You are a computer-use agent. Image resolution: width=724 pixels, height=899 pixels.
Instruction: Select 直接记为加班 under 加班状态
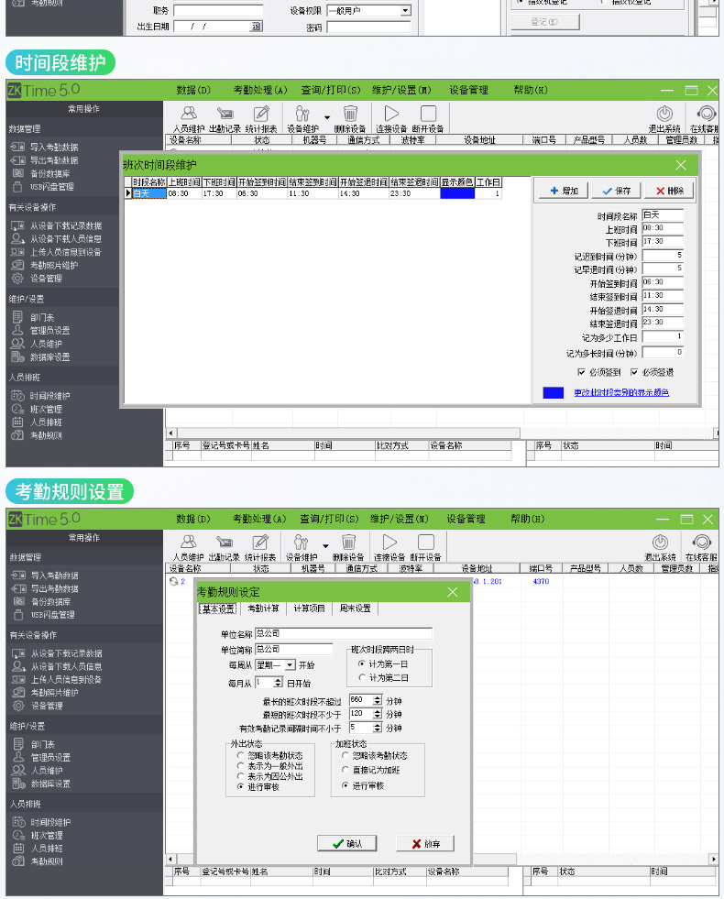(x=345, y=770)
